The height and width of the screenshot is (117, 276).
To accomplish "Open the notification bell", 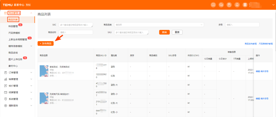I will click(x=237, y=5).
